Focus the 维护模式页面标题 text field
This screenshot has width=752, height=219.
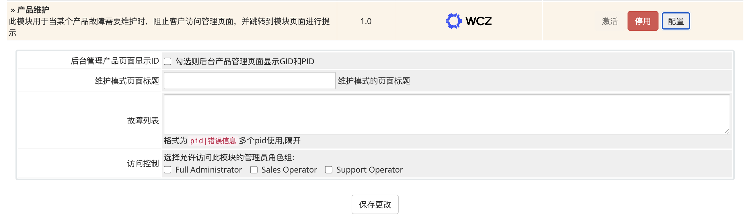(249, 81)
